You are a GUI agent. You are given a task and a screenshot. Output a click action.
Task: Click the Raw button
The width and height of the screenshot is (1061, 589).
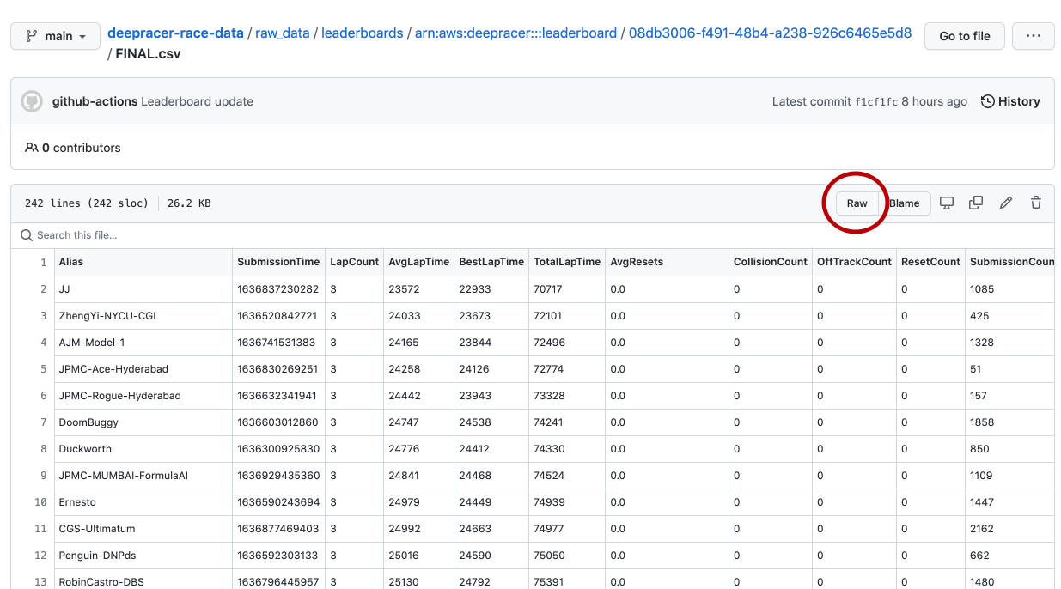[x=857, y=203]
